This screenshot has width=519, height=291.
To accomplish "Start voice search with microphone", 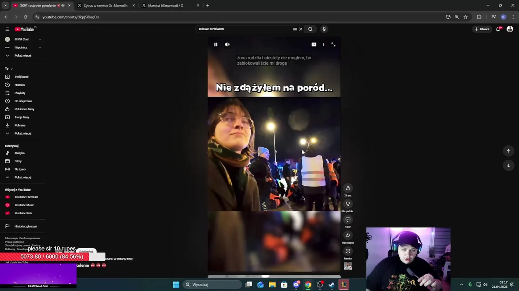I will pyautogui.click(x=324, y=29).
